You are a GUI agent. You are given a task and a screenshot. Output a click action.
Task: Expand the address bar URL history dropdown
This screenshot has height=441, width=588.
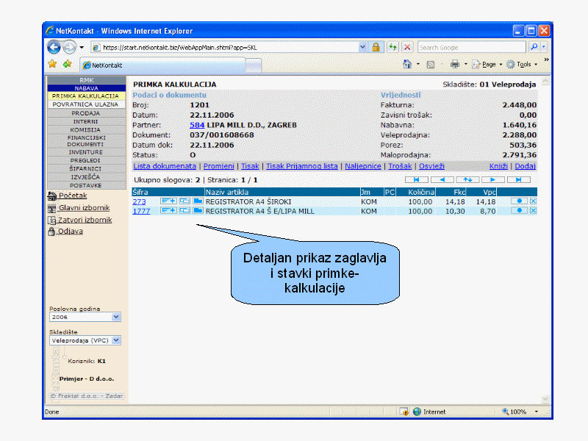[362, 47]
